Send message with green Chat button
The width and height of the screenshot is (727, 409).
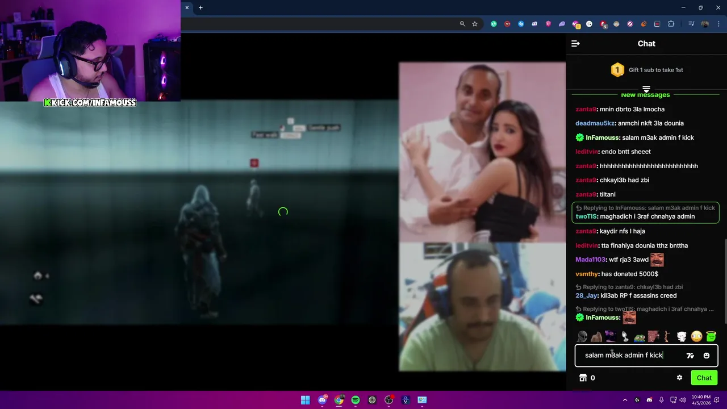(704, 378)
